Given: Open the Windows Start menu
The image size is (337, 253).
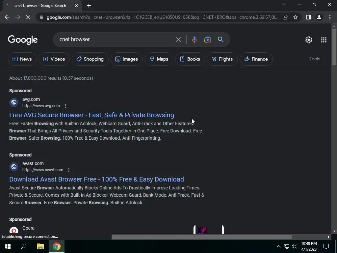Looking at the screenshot, I should click(x=8, y=246).
